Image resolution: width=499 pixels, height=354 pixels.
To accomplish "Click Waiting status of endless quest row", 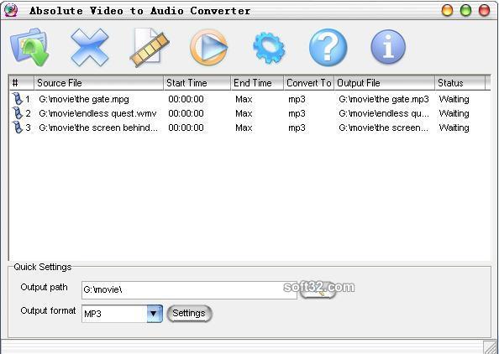I will [454, 113].
